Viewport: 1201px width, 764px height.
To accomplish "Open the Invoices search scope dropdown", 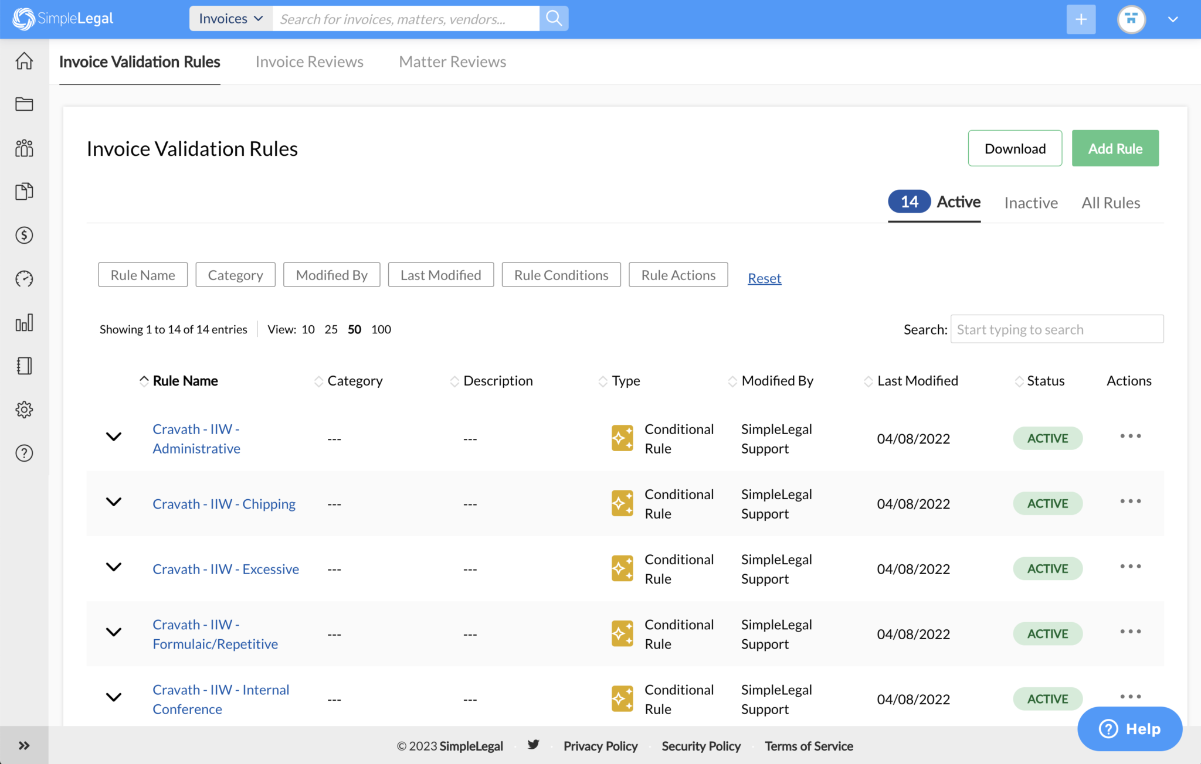I will tap(230, 18).
